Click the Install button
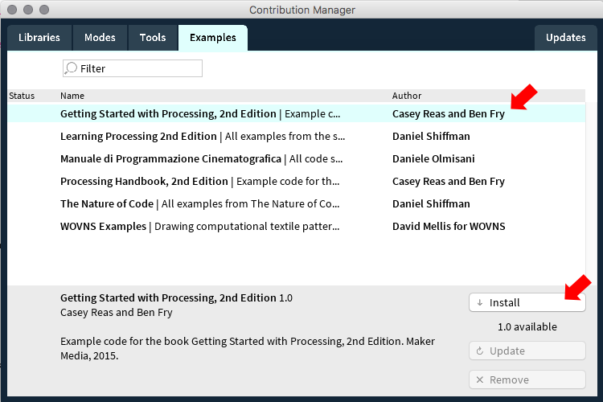The height and width of the screenshot is (402, 603). (x=527, y=303)
